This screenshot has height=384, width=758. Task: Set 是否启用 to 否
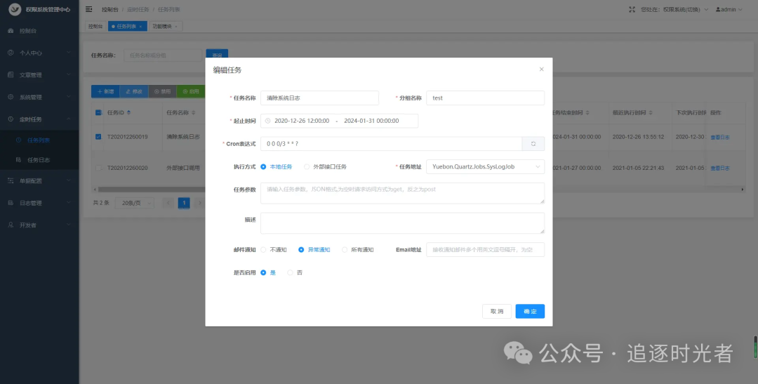click(x=295, y=273)
